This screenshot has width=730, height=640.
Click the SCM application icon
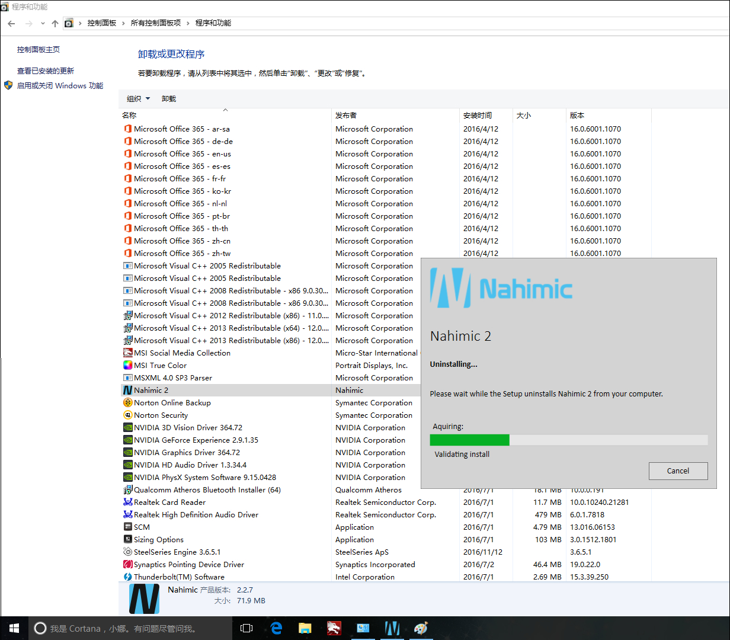pyautogui.click(x=127, y=527)
